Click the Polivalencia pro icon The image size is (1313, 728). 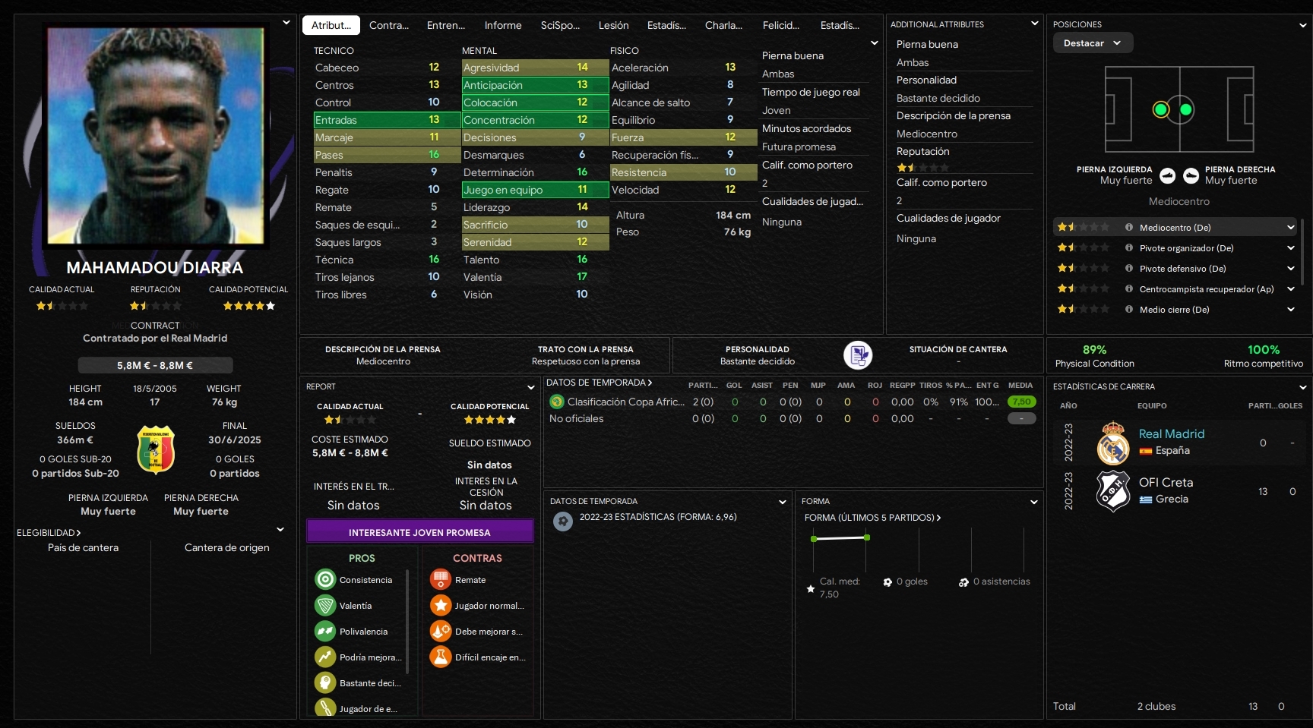tap(325, 631)
